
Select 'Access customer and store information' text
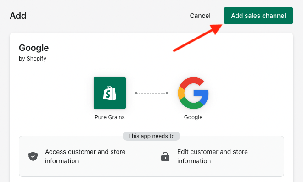85,156
